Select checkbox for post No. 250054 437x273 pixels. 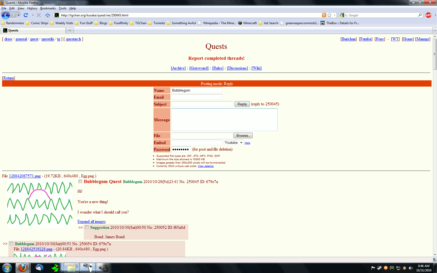(11, 244)
